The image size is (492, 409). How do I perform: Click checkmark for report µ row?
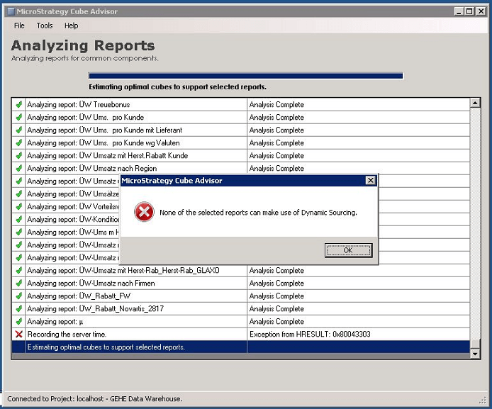point(19,322)
